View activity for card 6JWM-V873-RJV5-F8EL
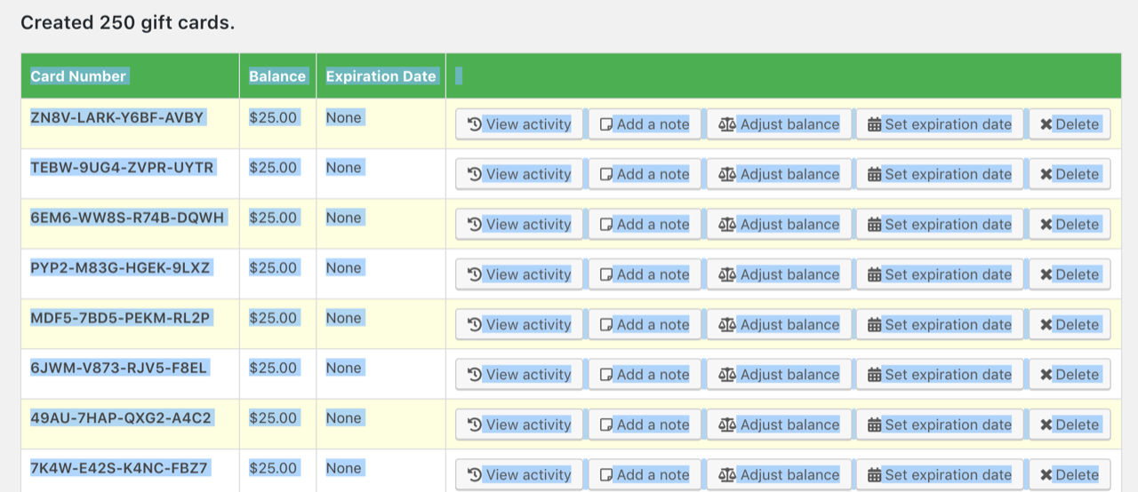The image size is (1138, 492). click(x=519, y=375)
